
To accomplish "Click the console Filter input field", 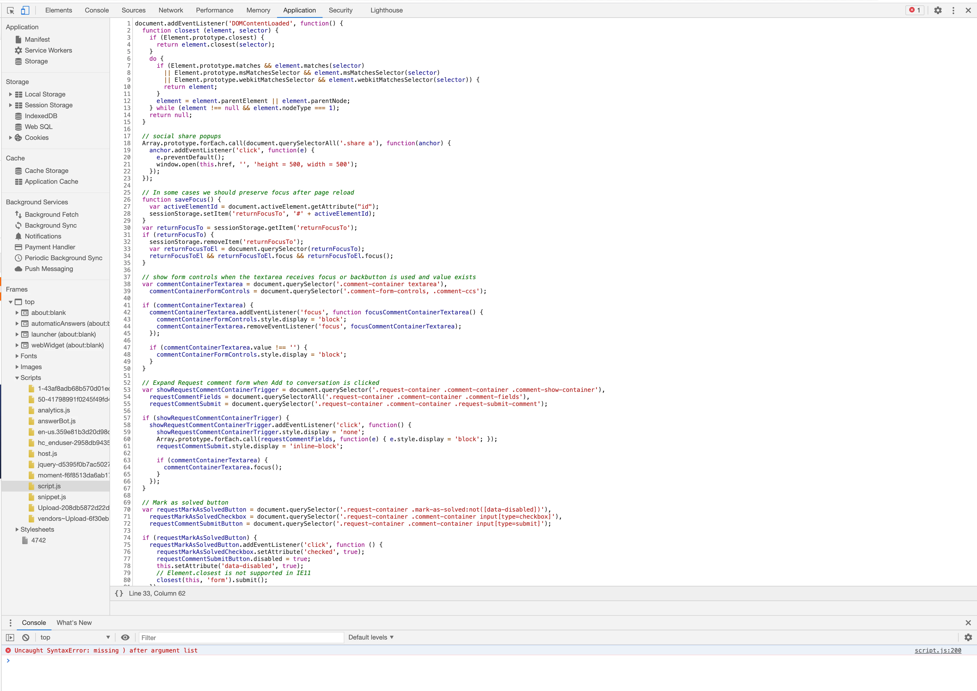I will click(240, 637).
